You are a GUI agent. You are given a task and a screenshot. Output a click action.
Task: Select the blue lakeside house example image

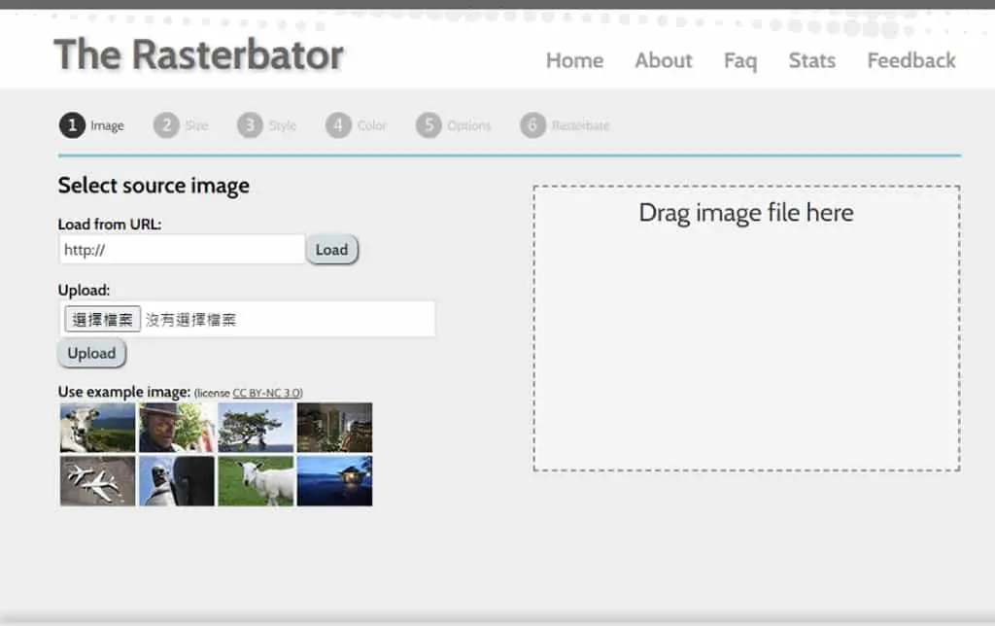(x=335, y=480)
